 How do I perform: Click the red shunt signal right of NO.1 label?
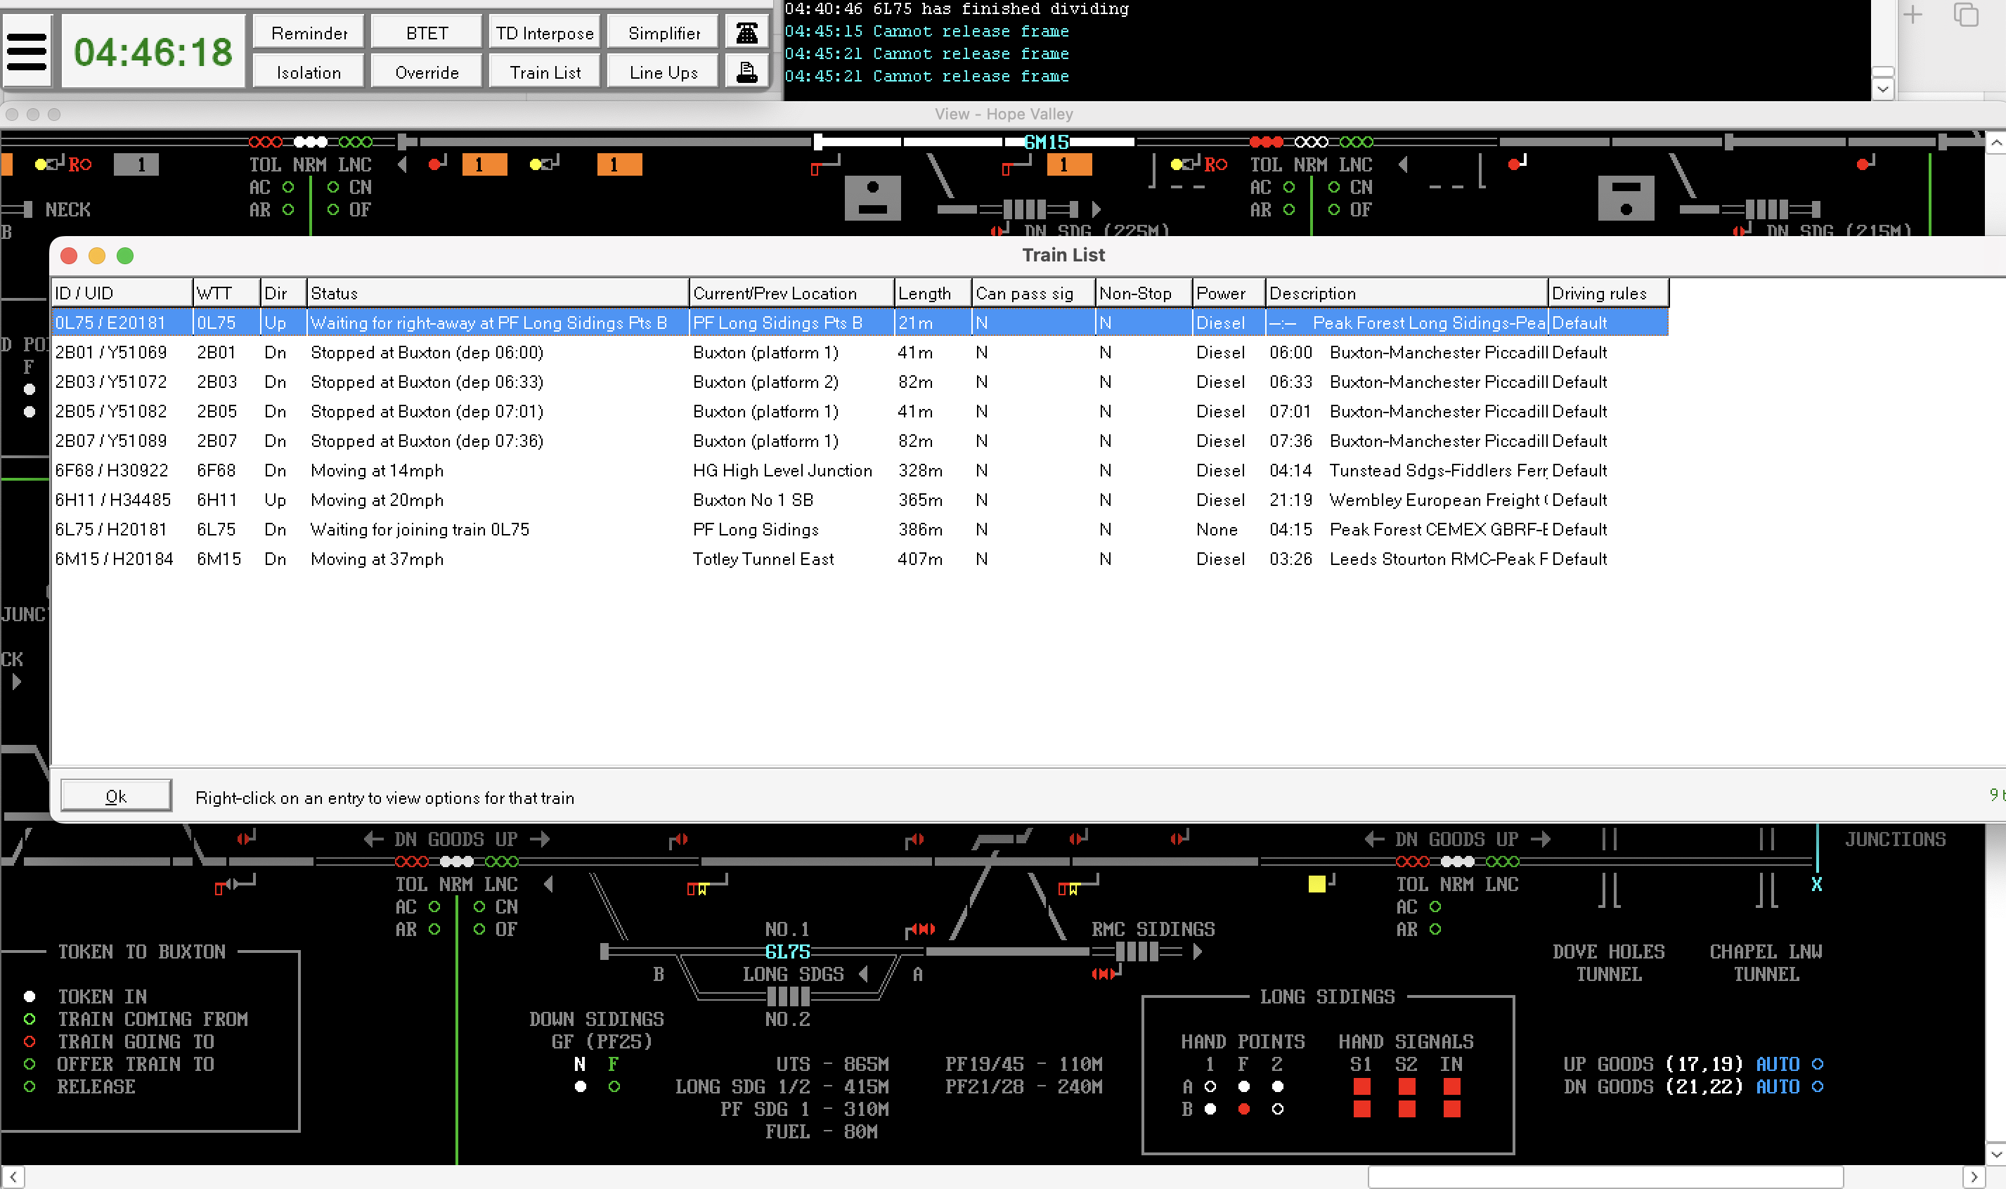click(x=920, y=930)
